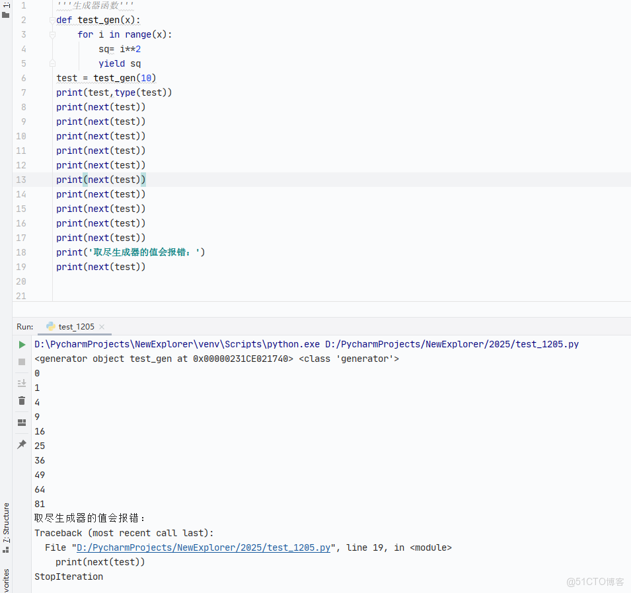Image resolution: width=631 pixels, height=593 pixels.
Task: Select the test_1205 run tab
Action: [76, 327]
